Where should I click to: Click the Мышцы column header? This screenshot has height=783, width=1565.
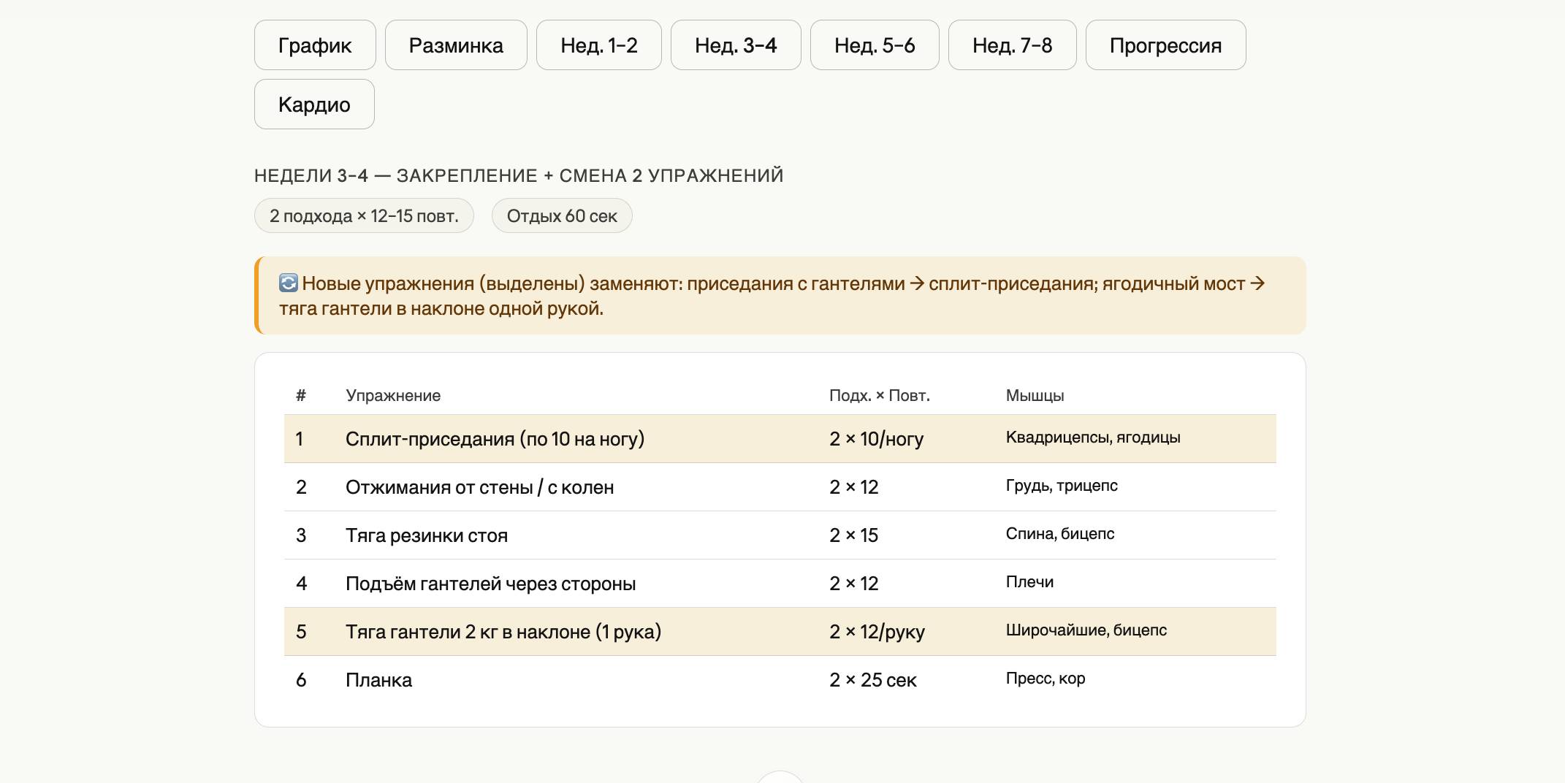pyautogui.click(x=1035, y=396)
